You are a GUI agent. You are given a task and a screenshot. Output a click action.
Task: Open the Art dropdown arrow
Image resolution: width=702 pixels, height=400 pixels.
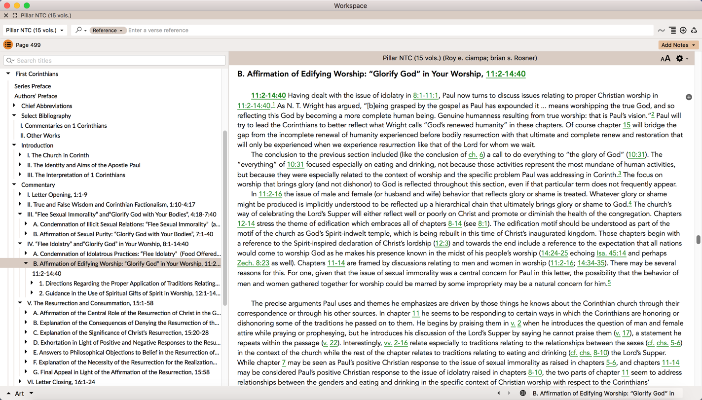tap(32, 393)
